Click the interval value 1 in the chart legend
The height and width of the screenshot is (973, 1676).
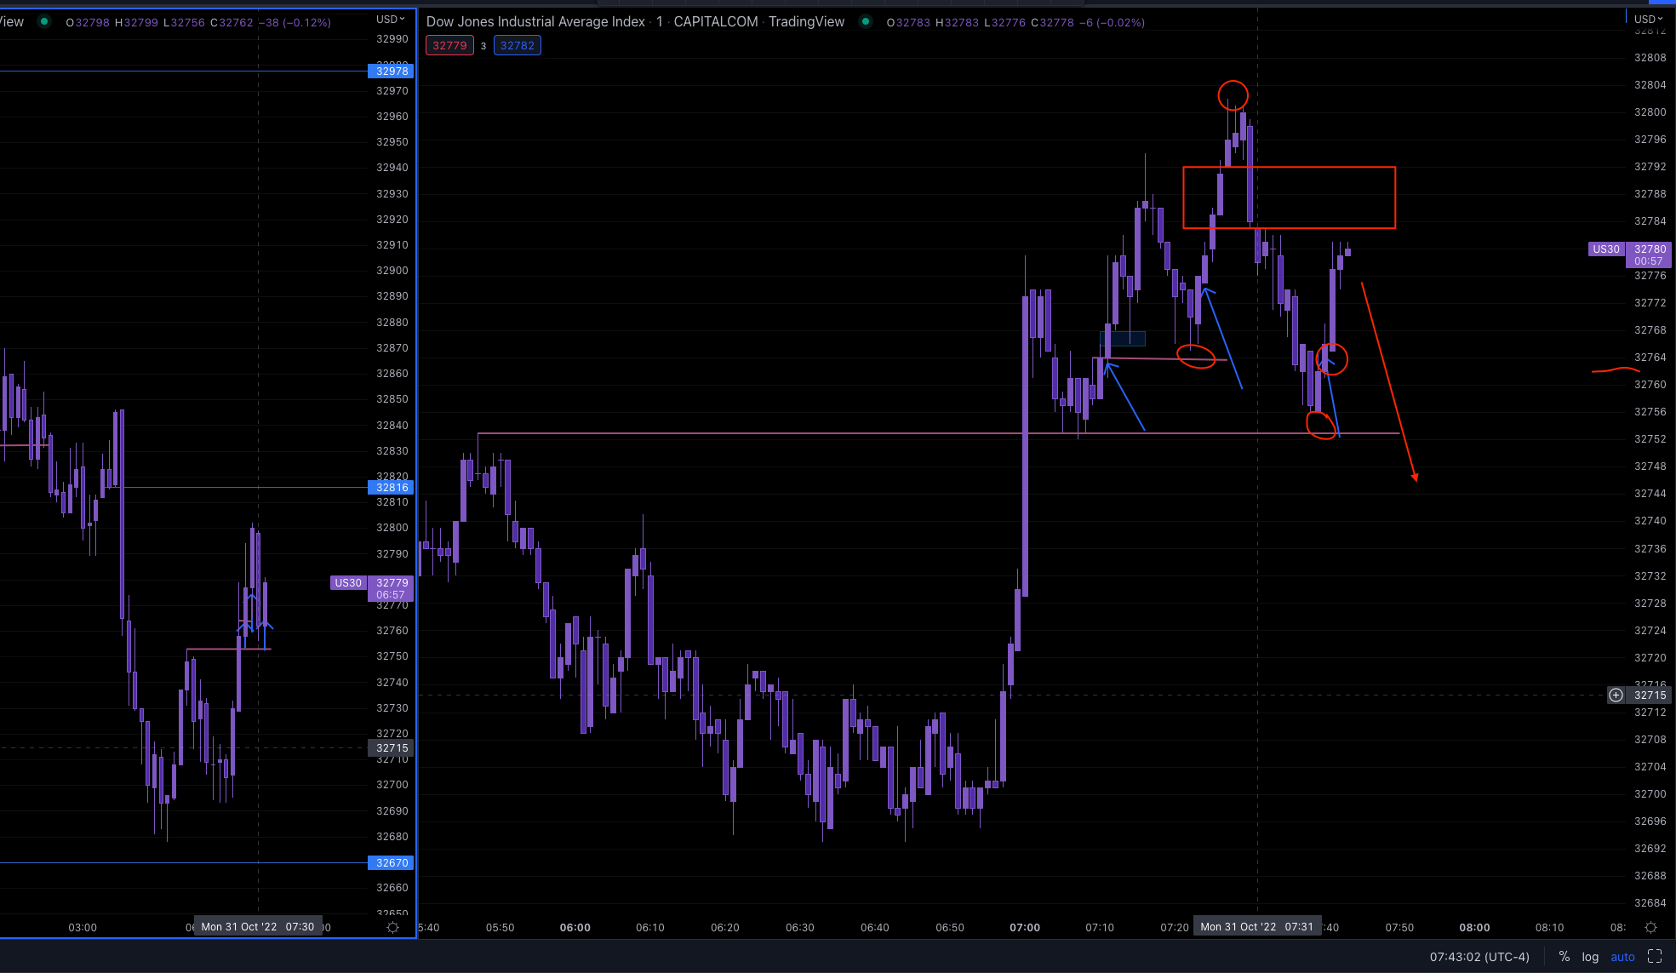tap(659, 21)
